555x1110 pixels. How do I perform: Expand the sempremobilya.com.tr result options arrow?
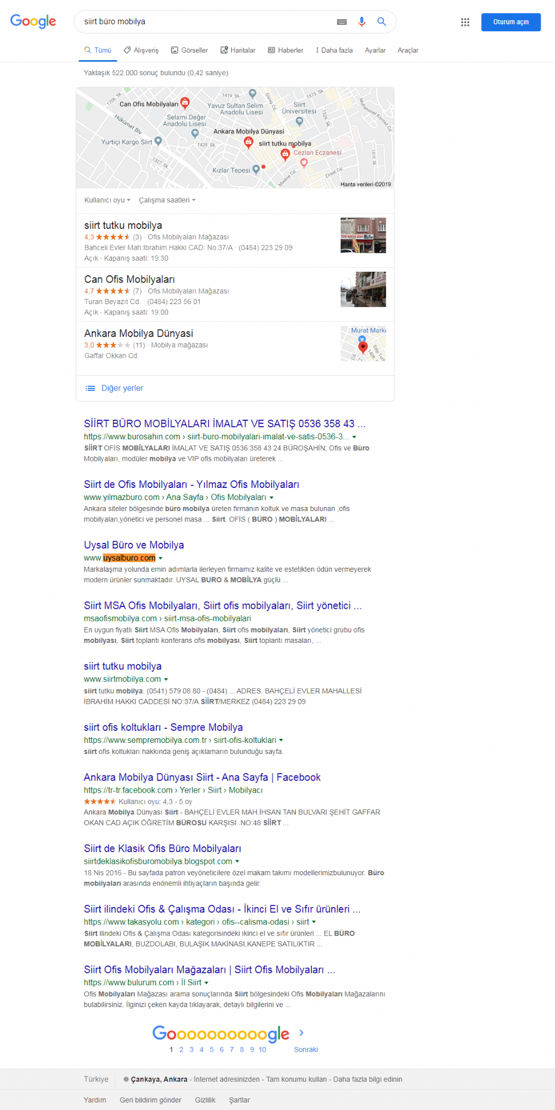(x=281, y=740)
